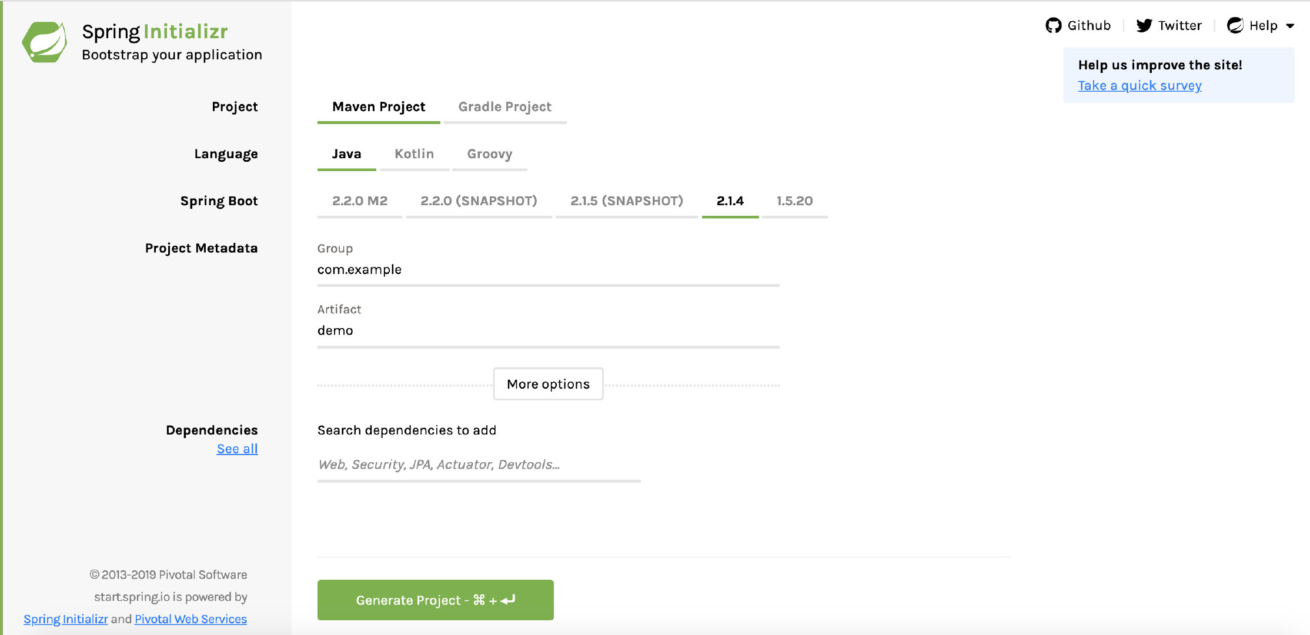1310x635 pixels.
Task: Expand the More options section
Action: (548, 384)
